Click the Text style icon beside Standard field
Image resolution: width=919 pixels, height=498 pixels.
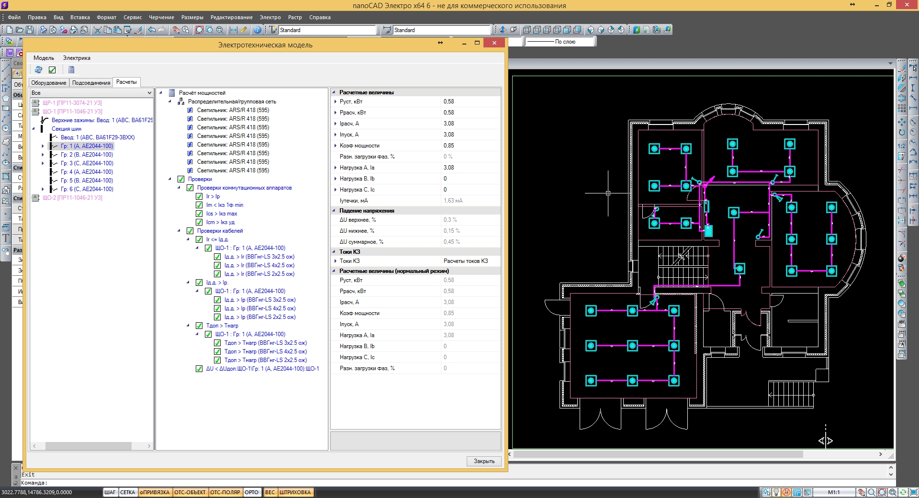[x=273, y=30]
